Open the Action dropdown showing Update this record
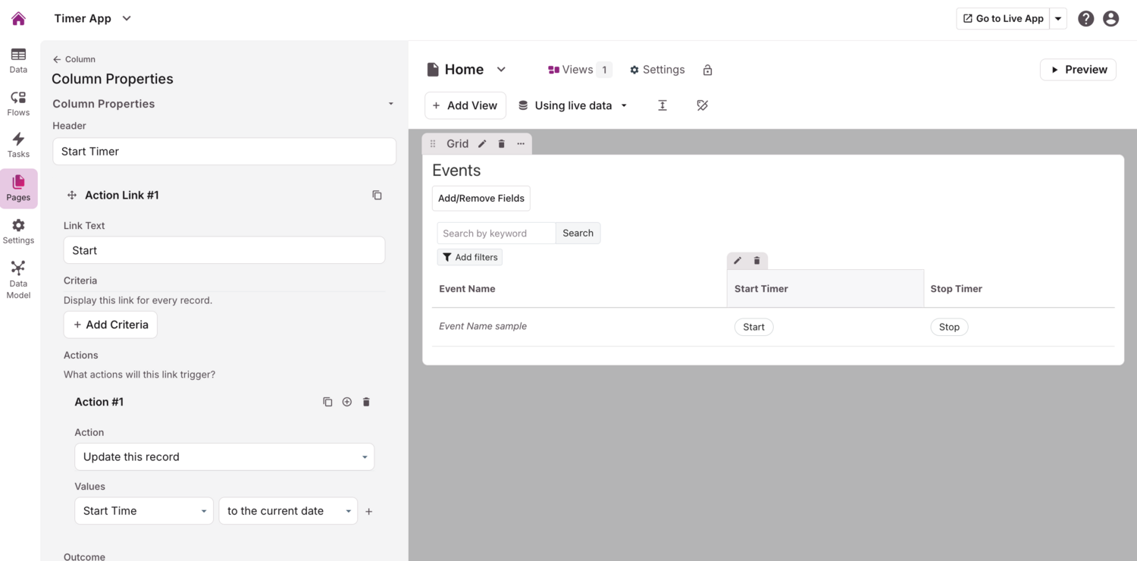This screenshot has width=1137, height=561. 224,457
